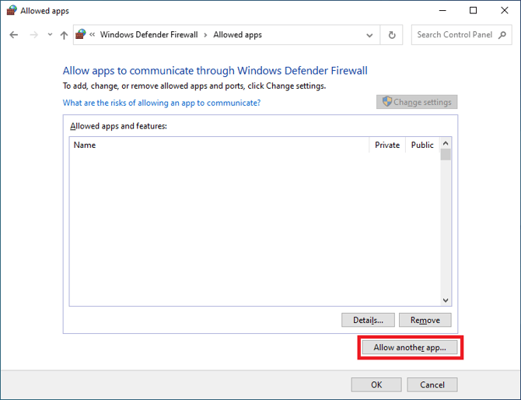Click the apps list scrollbar thumb
This screenshot has height=400, width=521.
pyautogui.click(x=446, y=155)
